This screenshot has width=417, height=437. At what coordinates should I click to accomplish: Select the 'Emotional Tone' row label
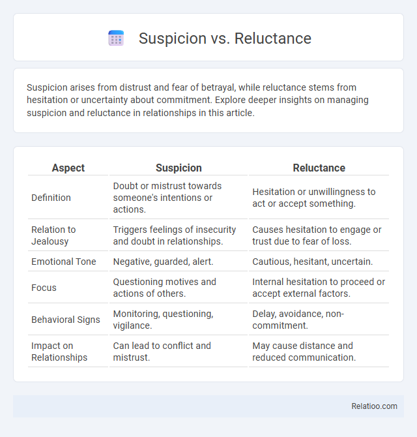point(63,262)
